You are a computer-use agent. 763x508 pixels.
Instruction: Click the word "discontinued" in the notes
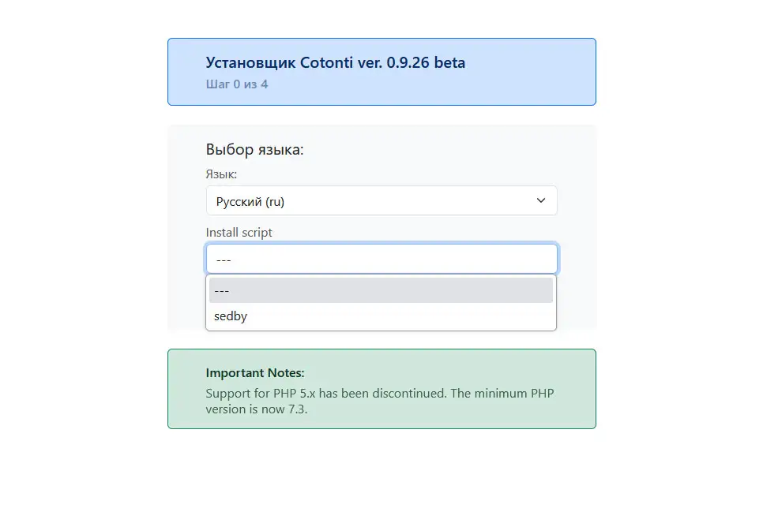click(x=412, y=393)
